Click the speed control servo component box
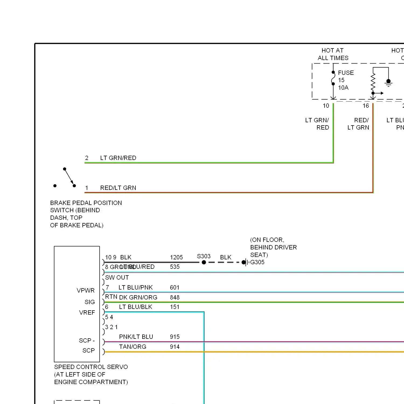 pos(77,304)
